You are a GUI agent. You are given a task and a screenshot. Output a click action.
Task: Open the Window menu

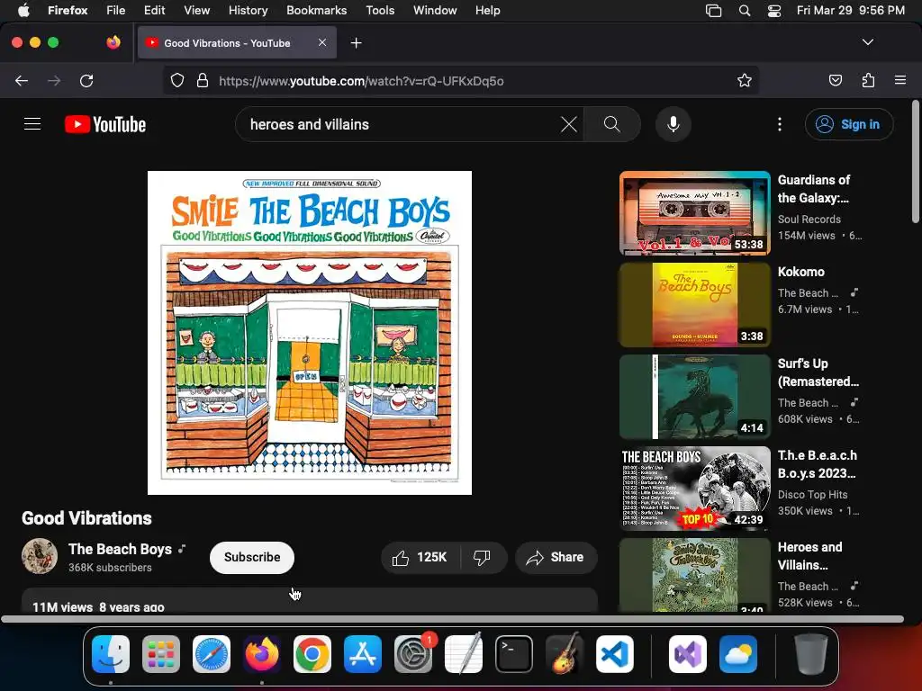point(435,10)
